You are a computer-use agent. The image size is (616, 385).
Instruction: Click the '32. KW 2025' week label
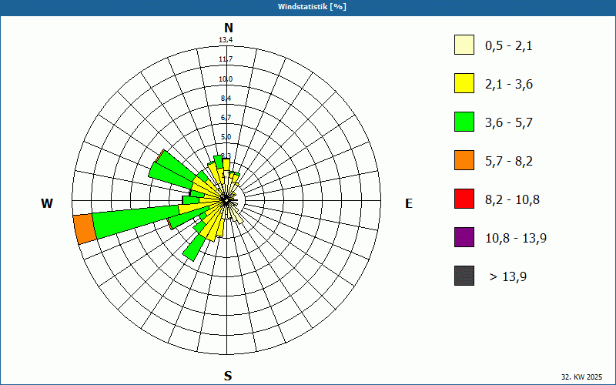pos(581,377)
